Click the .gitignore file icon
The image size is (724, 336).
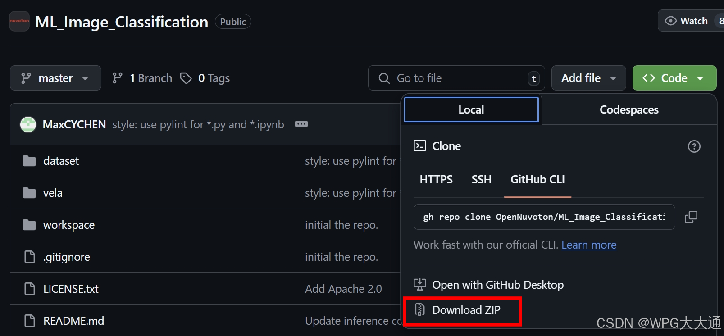[30, 257]
